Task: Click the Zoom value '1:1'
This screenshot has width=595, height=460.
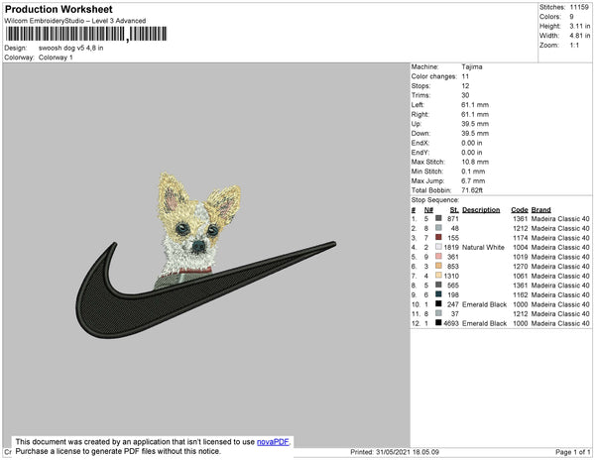Action: (574, 46)
